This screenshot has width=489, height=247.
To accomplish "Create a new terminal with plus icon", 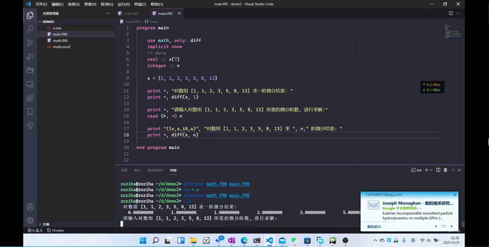I will (427, 170).
